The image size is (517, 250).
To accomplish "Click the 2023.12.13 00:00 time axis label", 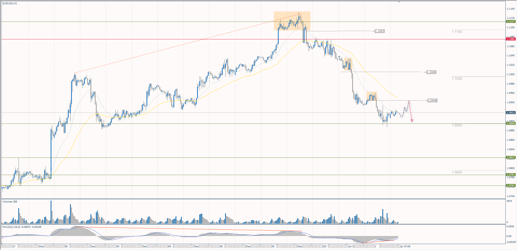I will 28,246.
